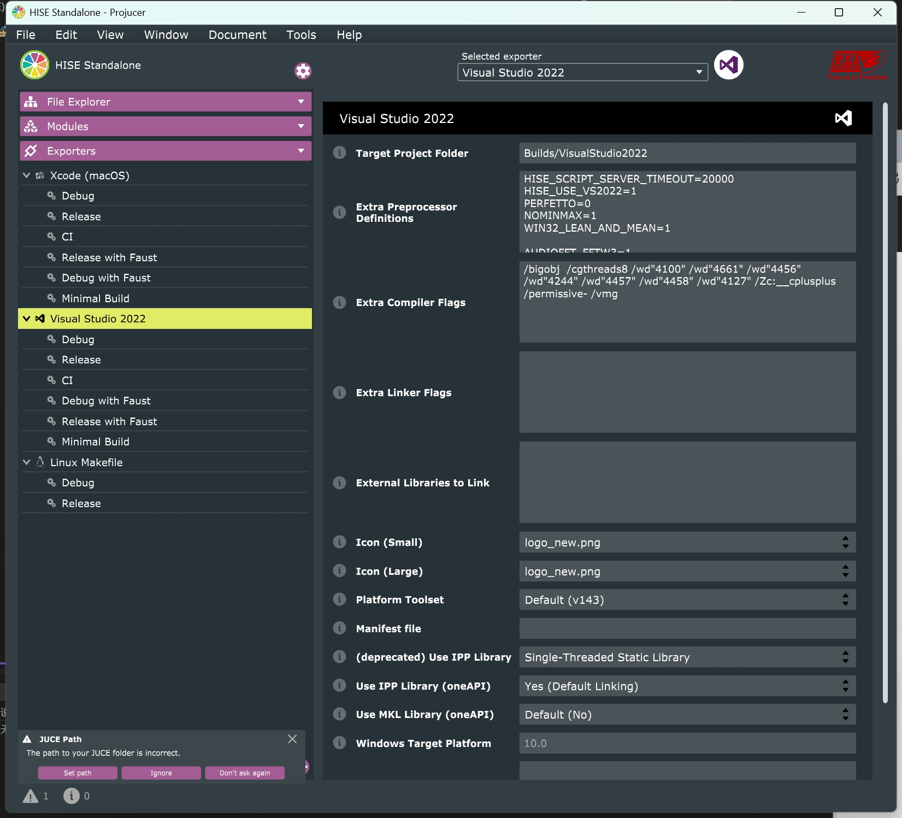Click info icon for Icon (Small)
Viewport: 902px width, 818px height.
pos(339,542)
